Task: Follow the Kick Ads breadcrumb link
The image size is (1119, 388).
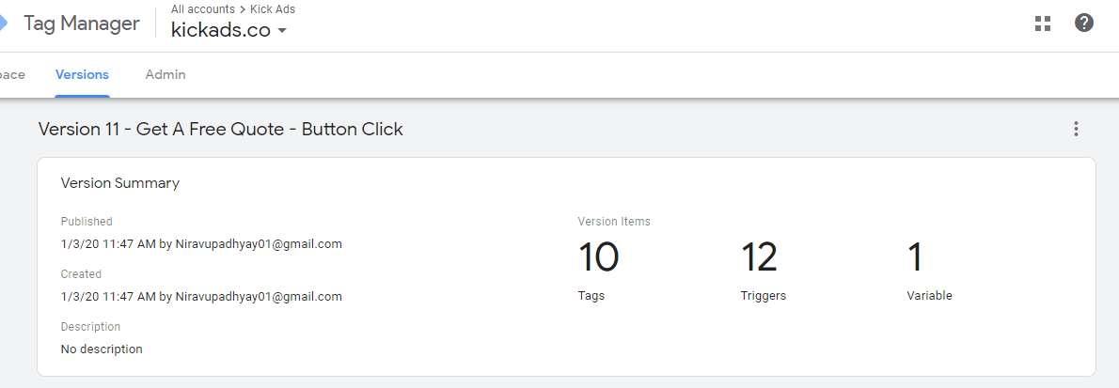Action: [x=273, y=9]
